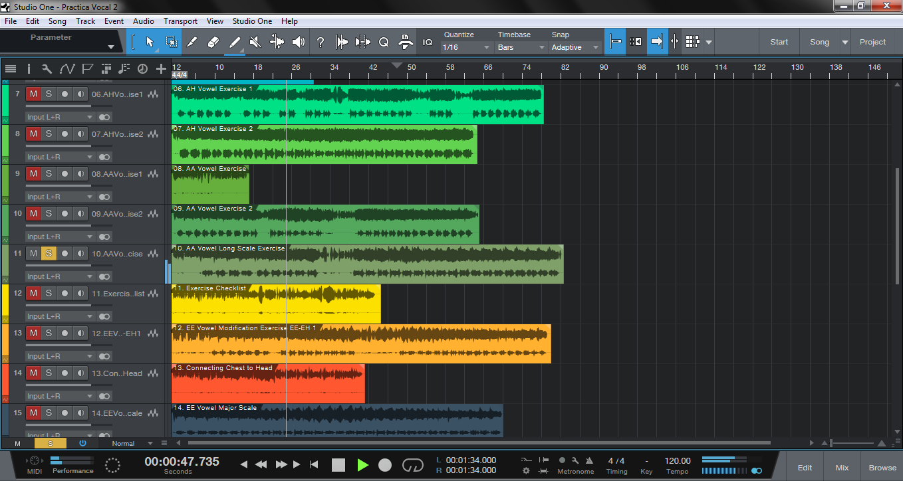
Task: Click the wrench options icon above the tracks
Action: (x=47, y=68)
